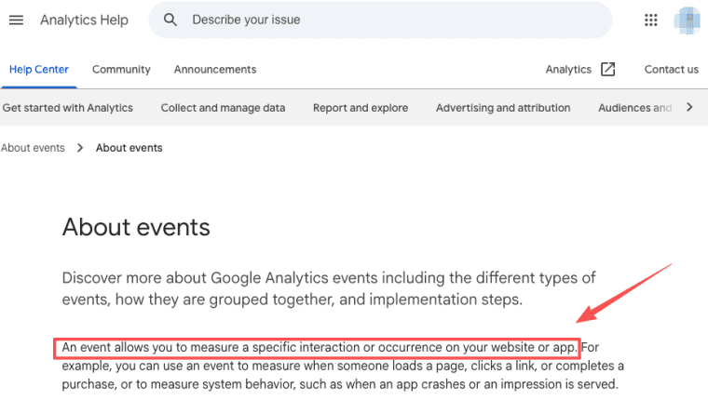Click the search magnifier icon
The image size is (708, 400).
point(170,20)
